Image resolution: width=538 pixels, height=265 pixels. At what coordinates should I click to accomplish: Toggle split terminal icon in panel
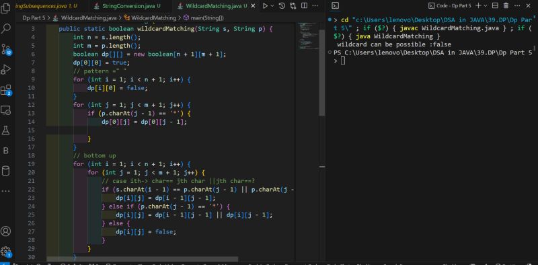495,5
